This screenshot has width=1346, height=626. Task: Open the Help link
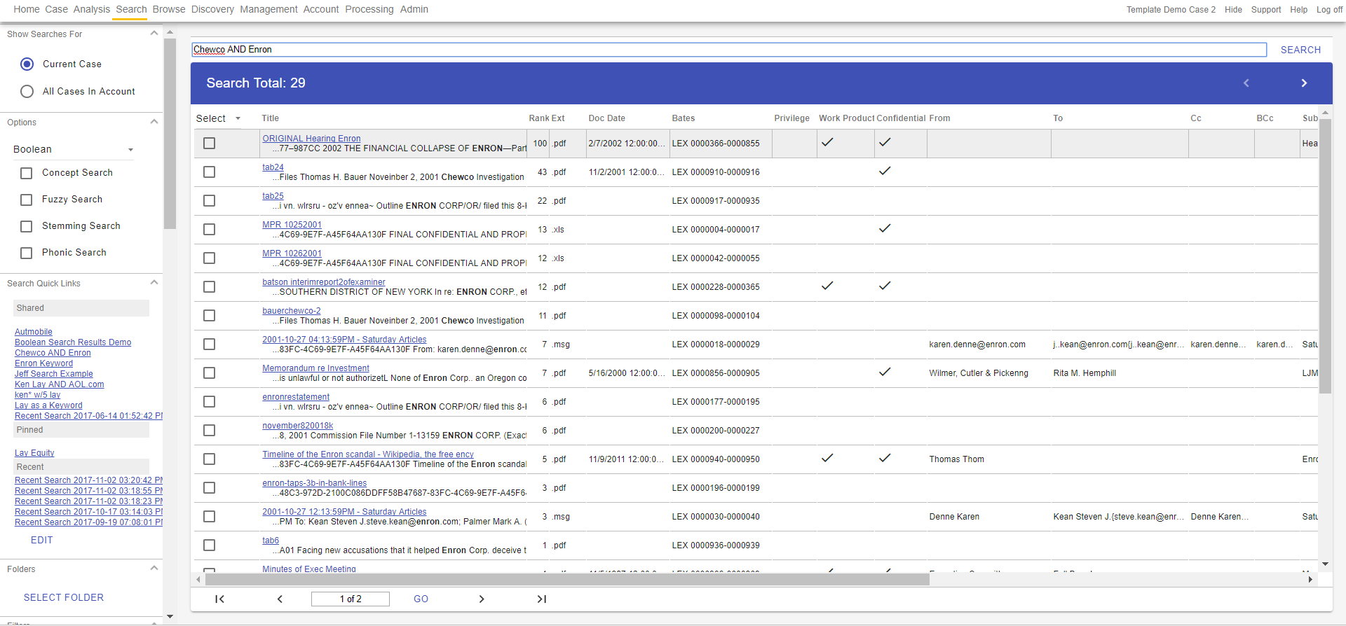pos(1298,10)
